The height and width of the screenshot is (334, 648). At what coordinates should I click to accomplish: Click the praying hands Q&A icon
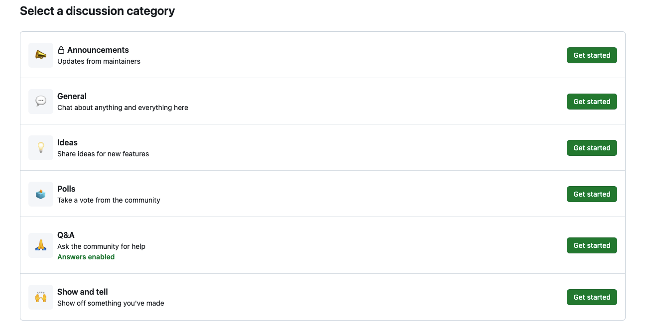pos(41,245)
